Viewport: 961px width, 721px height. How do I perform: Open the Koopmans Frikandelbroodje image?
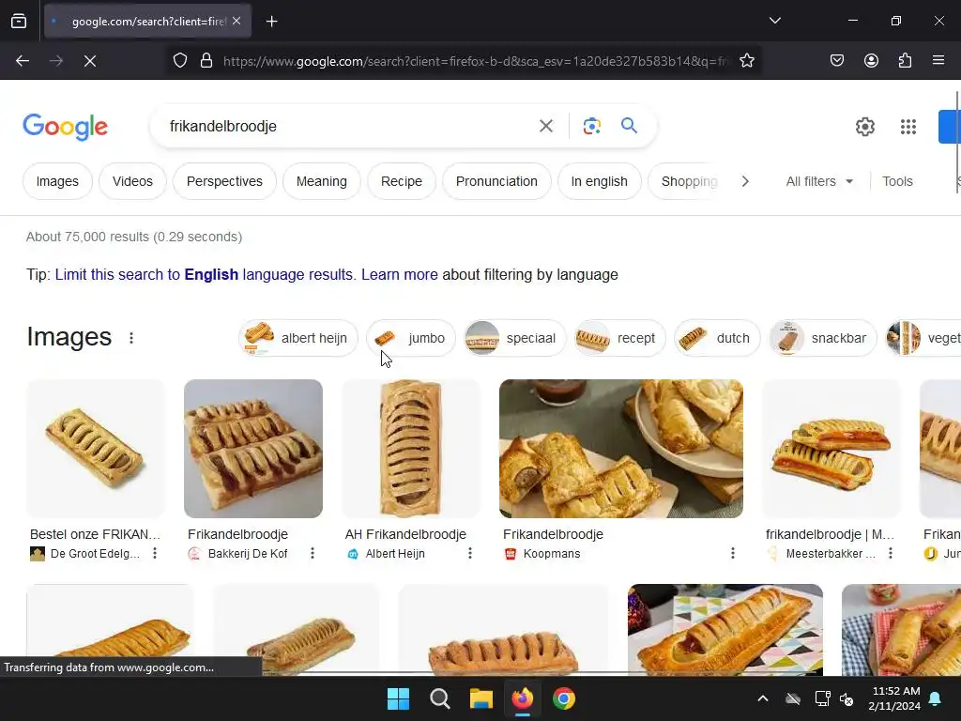pos(621,449)
